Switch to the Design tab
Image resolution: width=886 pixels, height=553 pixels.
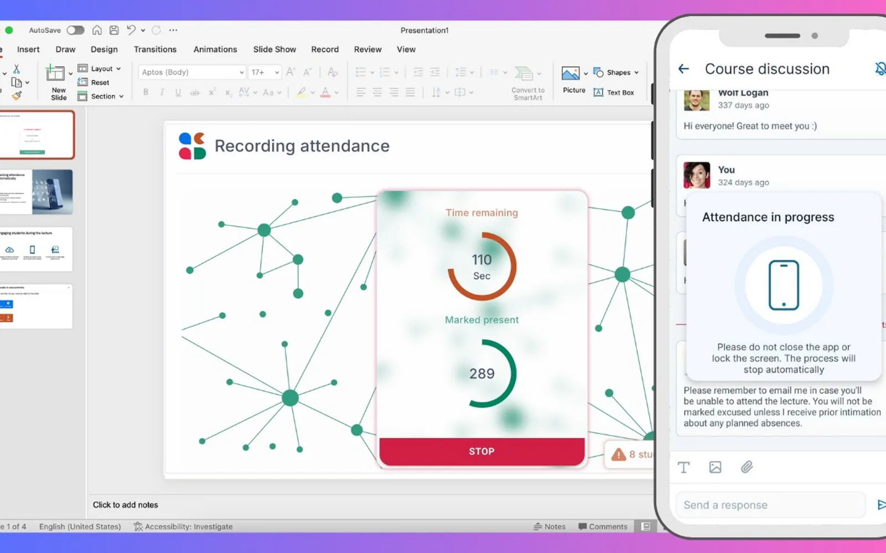(104, 49)
